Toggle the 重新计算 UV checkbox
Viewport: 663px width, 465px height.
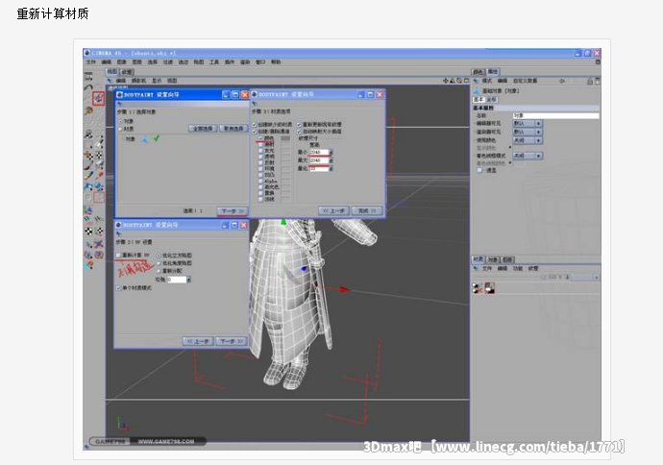tap(118, 255)
